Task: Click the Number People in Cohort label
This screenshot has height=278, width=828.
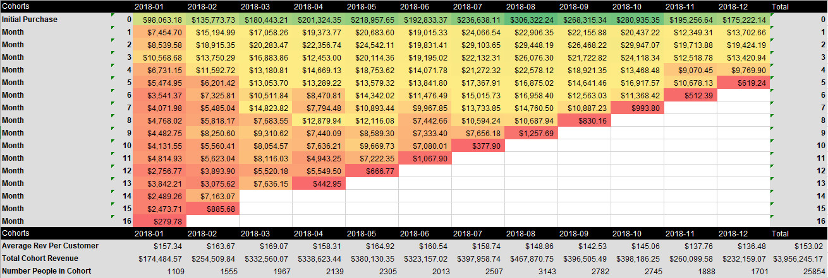Action: point(46,271)
